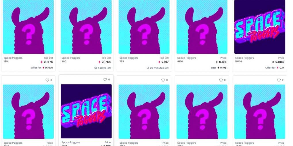Favorite the card showing 2 likes

coord(279,80)
